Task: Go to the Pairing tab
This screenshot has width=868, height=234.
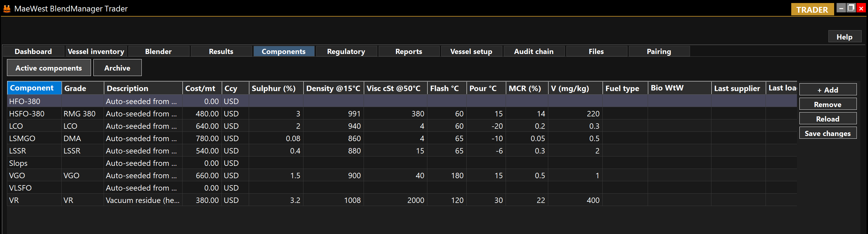Action: pyautogui.click(x=659, y=52)
